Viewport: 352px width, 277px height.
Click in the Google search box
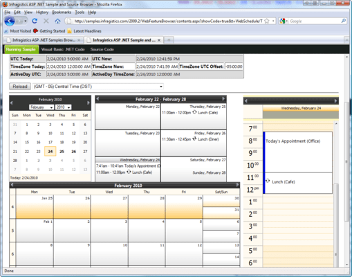(315, 21)
